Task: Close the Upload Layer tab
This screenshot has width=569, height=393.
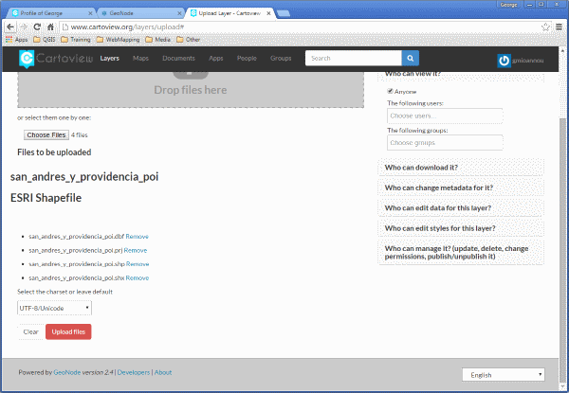Action: [268, 13]
